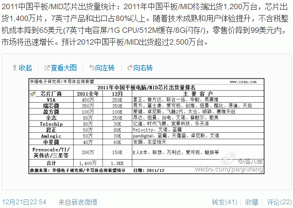Select the 向右转 rotate-right text
The height and width of the screenshot is (208, 293).
143,68
